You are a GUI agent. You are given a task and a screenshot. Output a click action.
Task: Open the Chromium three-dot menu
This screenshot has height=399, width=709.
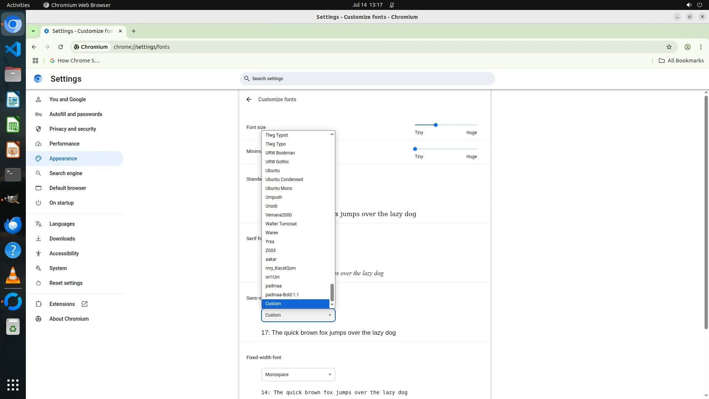pos(701,47)
